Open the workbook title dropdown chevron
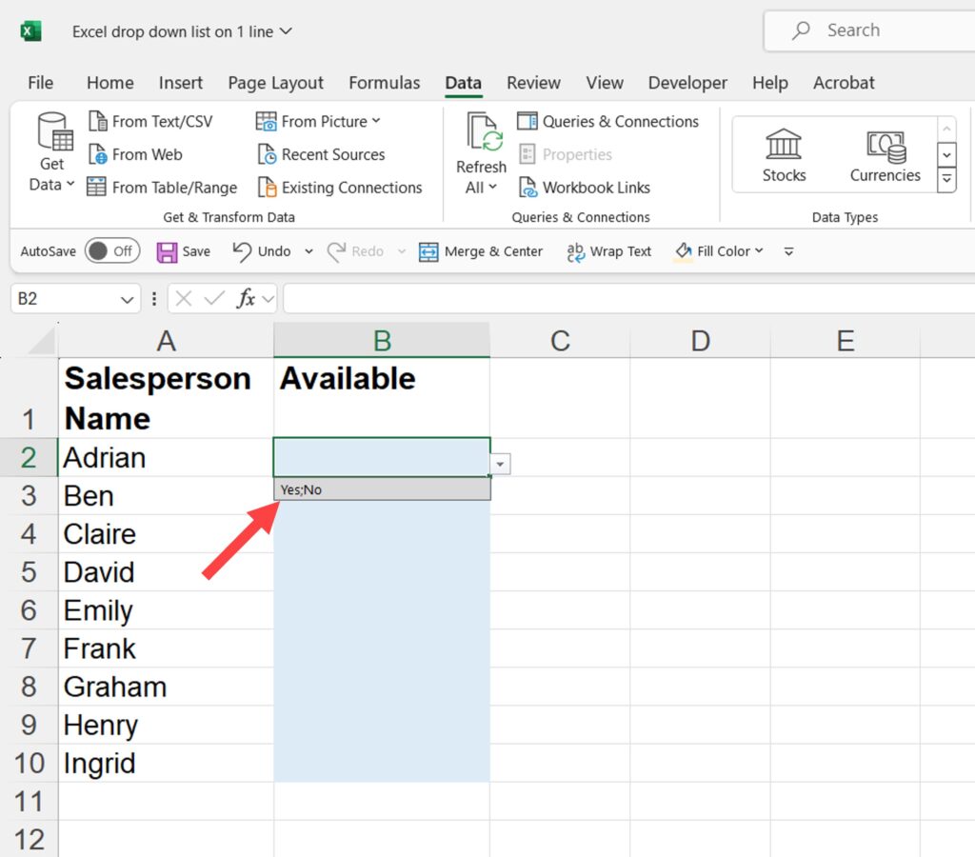This screenshot has height=857, width=975. click(x=286, y=31)
